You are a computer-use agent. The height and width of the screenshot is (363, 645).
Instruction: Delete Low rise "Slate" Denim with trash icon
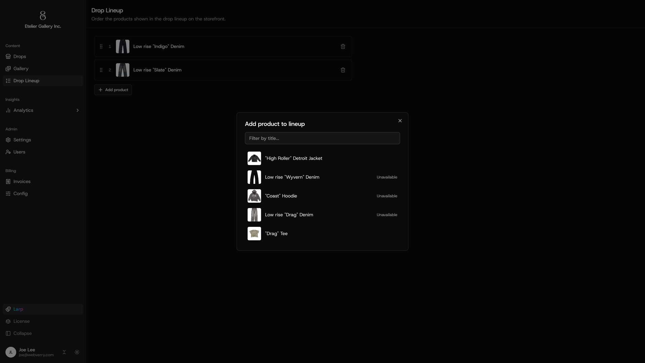pyautogui.click(x=343, y=70)
